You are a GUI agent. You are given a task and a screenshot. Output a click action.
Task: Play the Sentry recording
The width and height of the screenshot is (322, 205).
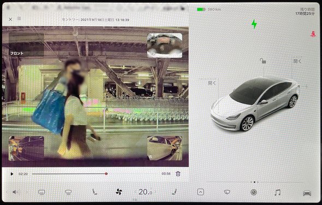pos(11,174)
